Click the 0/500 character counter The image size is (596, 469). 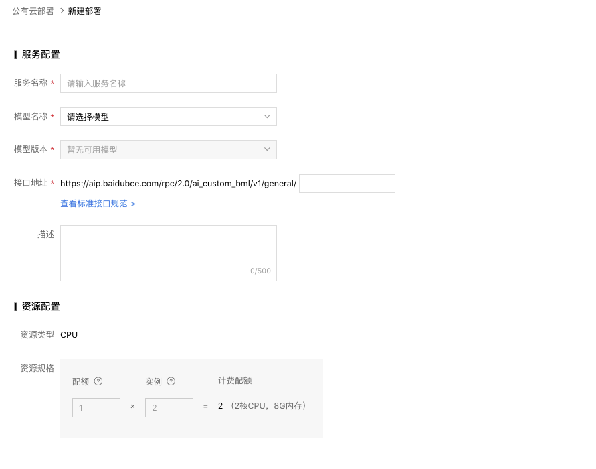pyautogui.click(x=260, y=271)
